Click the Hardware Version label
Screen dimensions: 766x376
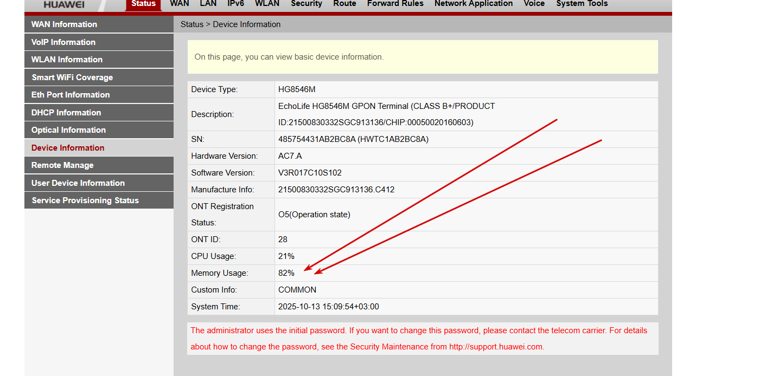pos(224,156)
